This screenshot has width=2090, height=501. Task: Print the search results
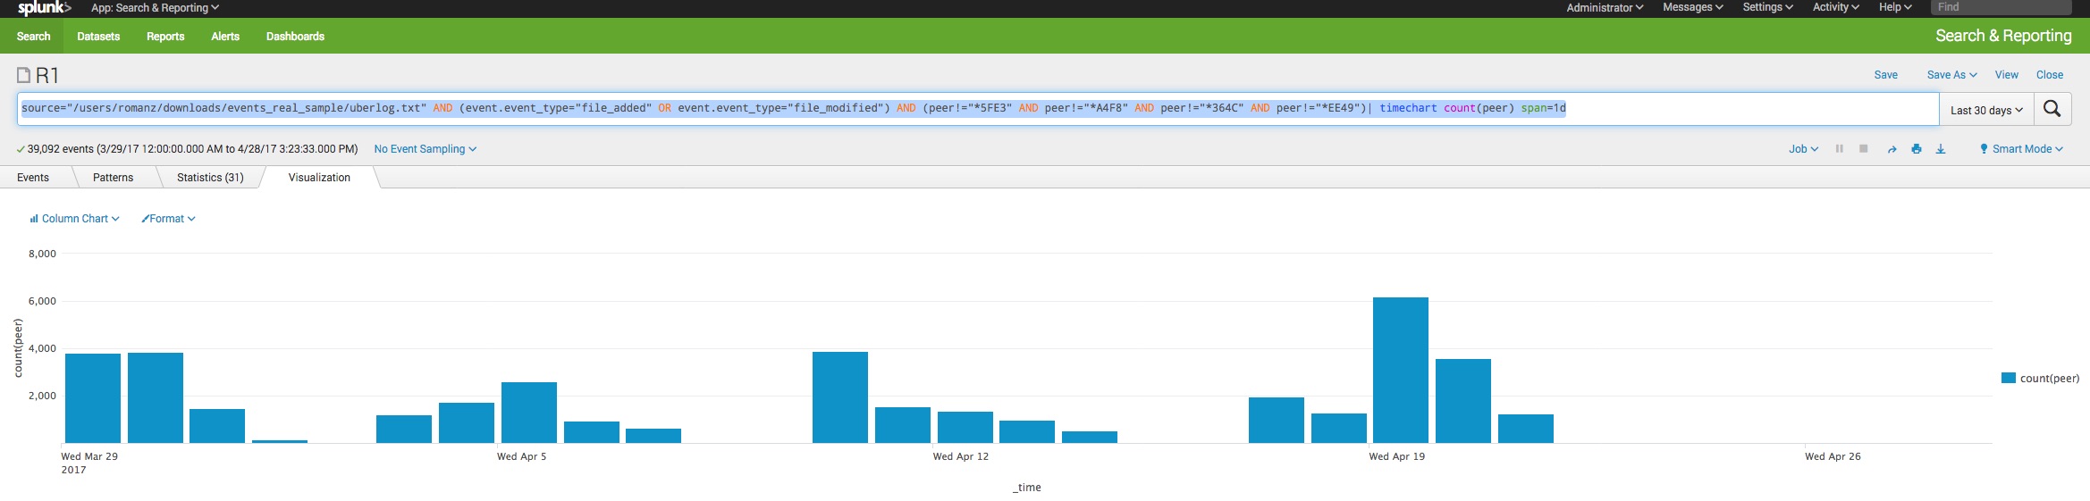pyautogui.click(x=1916, y=149)
